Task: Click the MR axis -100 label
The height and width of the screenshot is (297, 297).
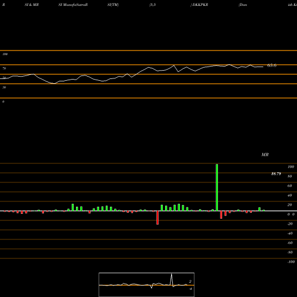Action: (x=291, y=262)
